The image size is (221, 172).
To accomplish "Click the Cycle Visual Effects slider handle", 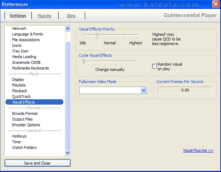I will click(x=83, y=62).
